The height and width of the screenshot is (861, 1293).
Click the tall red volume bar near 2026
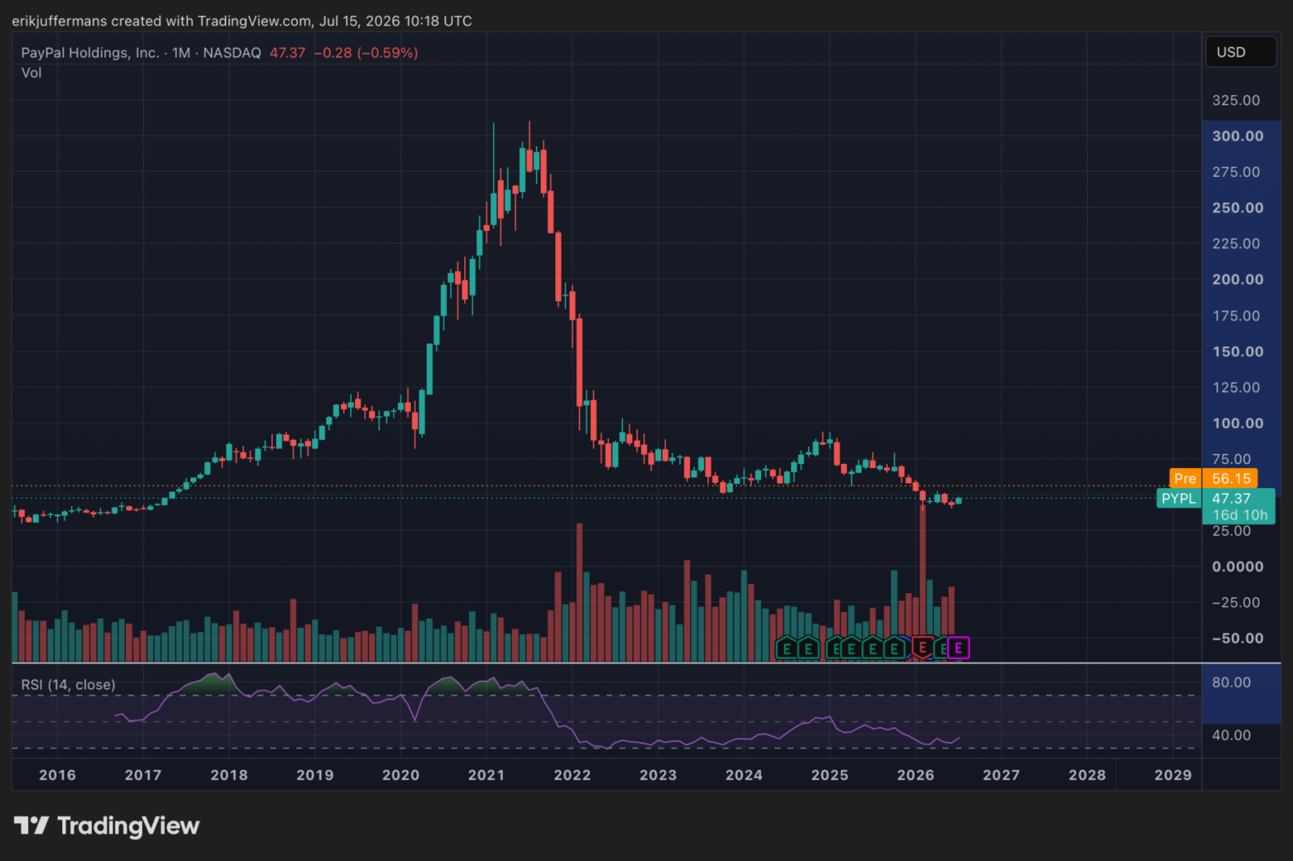pos(923,583)
